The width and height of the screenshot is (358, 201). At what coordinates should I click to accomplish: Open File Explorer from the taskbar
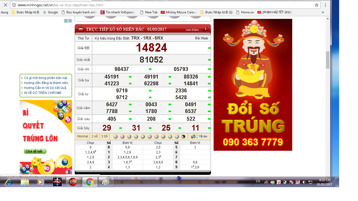(x=25, y=182)
